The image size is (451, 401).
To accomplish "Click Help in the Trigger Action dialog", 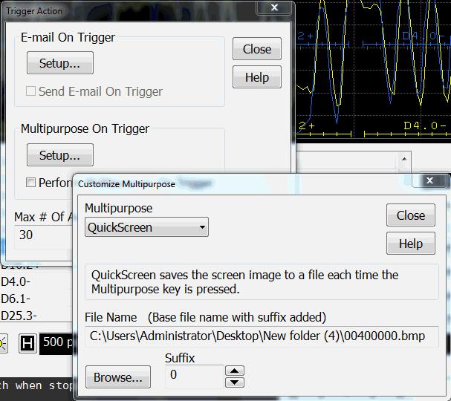I will point(256,77).
